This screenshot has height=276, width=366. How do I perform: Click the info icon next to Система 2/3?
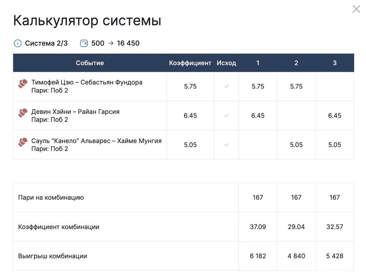pos(18,44)
